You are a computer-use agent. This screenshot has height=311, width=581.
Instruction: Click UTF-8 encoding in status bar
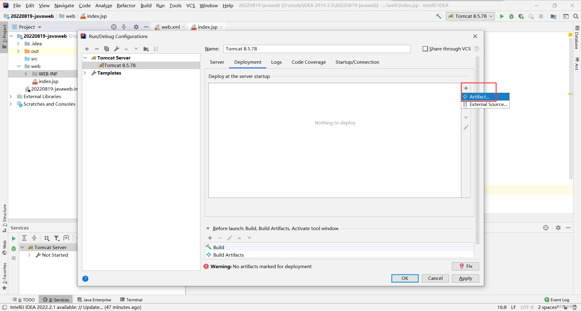(527, 307)
